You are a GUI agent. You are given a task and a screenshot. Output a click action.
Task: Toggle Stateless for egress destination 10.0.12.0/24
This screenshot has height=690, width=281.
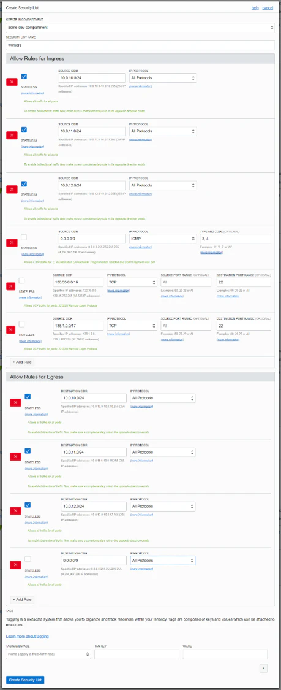pos(28,505)
